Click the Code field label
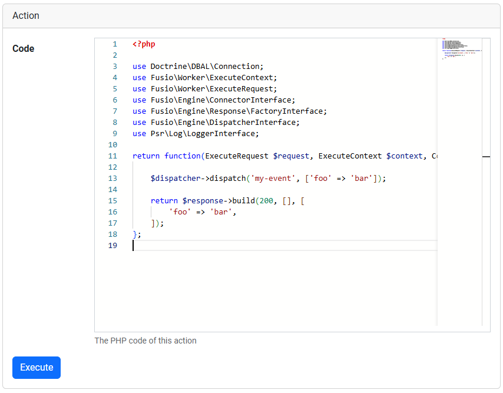503x393 pixels. (24, 49)
